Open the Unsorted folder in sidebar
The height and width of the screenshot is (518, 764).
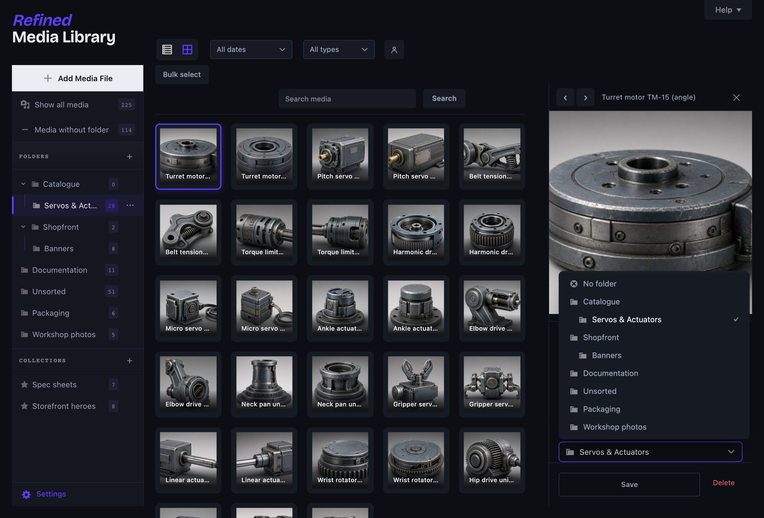point(78,292)
